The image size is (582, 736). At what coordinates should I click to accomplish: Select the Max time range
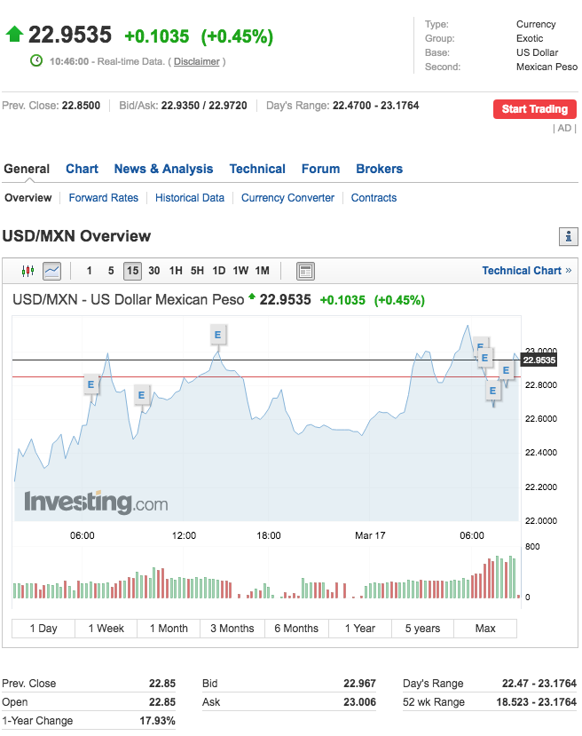(x=485, y=629)
